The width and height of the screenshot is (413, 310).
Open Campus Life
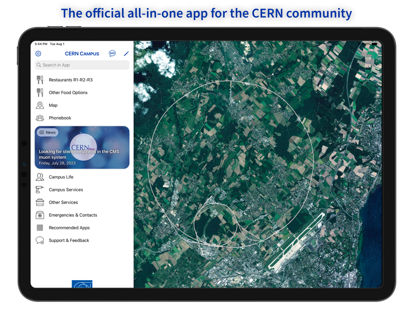coord(82,177)
